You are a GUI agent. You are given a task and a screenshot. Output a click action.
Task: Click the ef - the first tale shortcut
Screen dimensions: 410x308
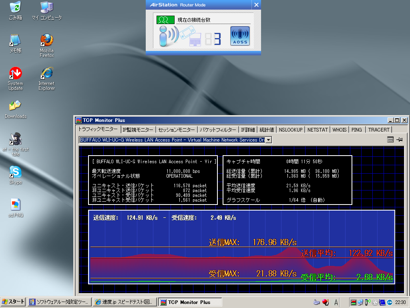(x=16, y=144)
